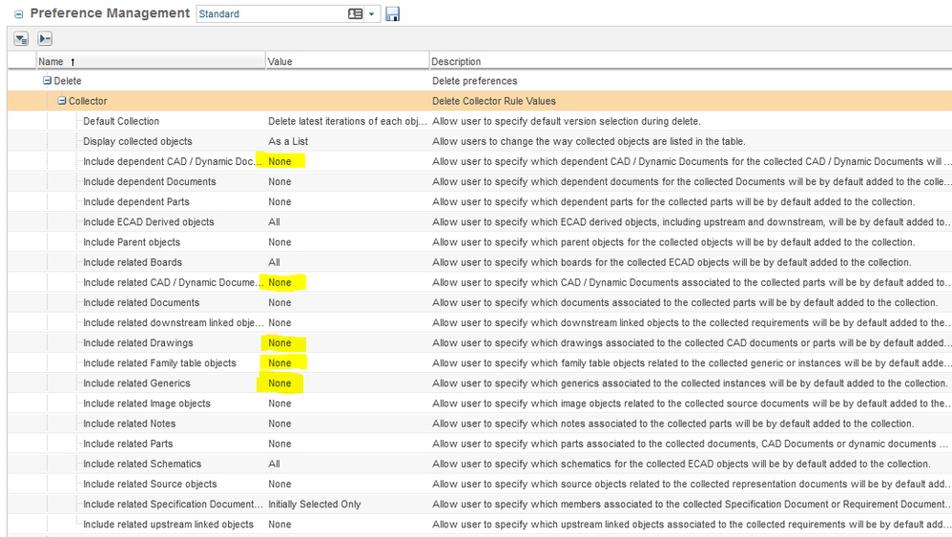
Task: Select Include related Drawings preference
Action: click(x=137, y=342)
